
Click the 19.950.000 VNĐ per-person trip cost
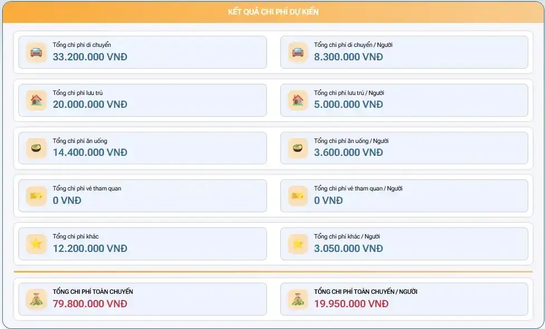(x=351, y=304)
